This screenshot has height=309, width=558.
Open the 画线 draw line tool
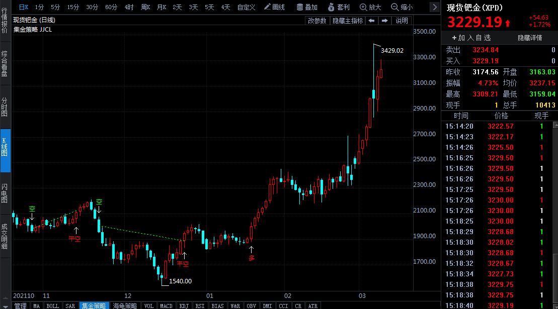274,7
